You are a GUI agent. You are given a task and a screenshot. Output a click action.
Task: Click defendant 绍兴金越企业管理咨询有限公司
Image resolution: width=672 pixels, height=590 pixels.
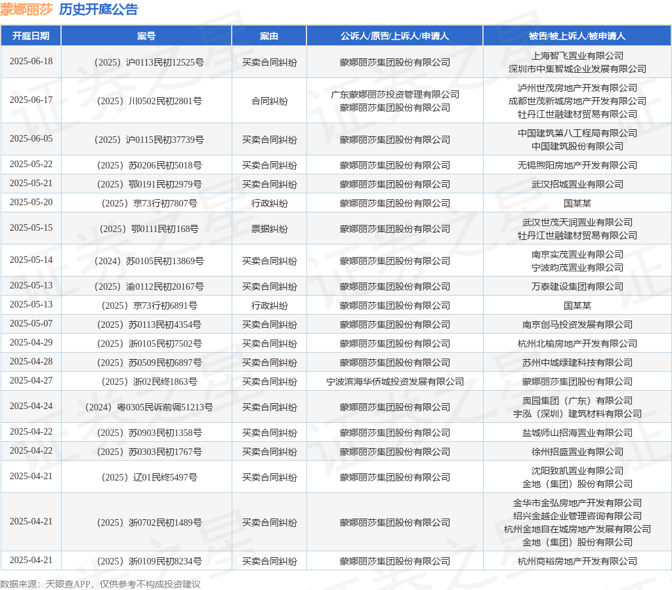tap(577, 517)
